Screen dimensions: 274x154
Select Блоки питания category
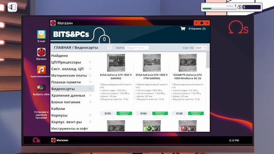[x=66, y=102]
